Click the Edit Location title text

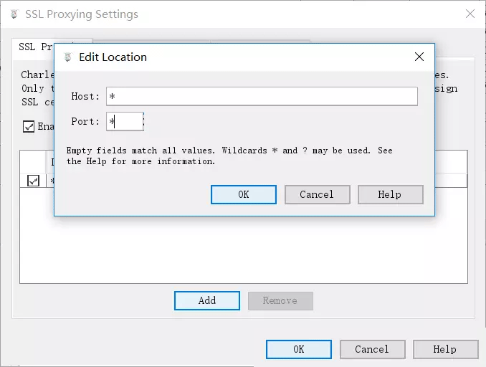point(113,57)
